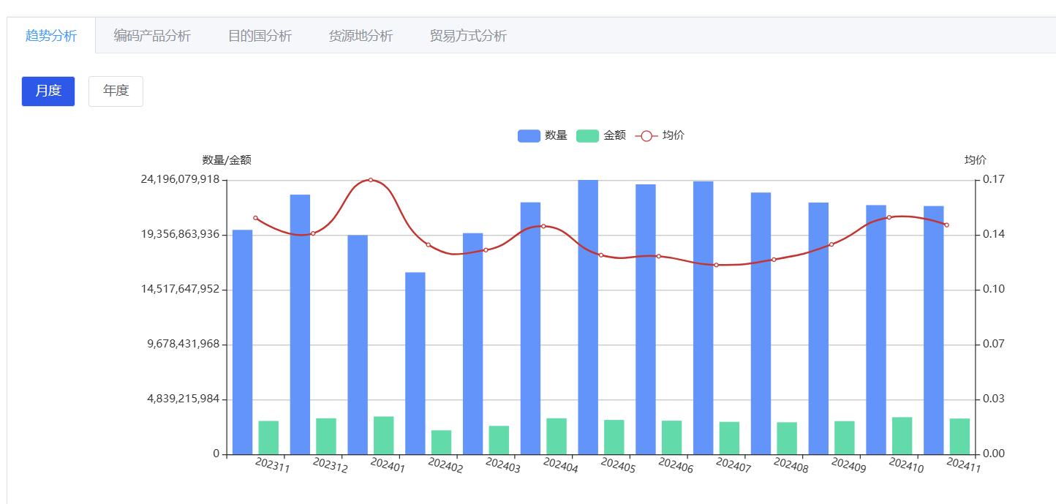The width and height of the screenshot is (1056, 504).
Task: Select the 目的国分析 tab
Action: (260, 36)
